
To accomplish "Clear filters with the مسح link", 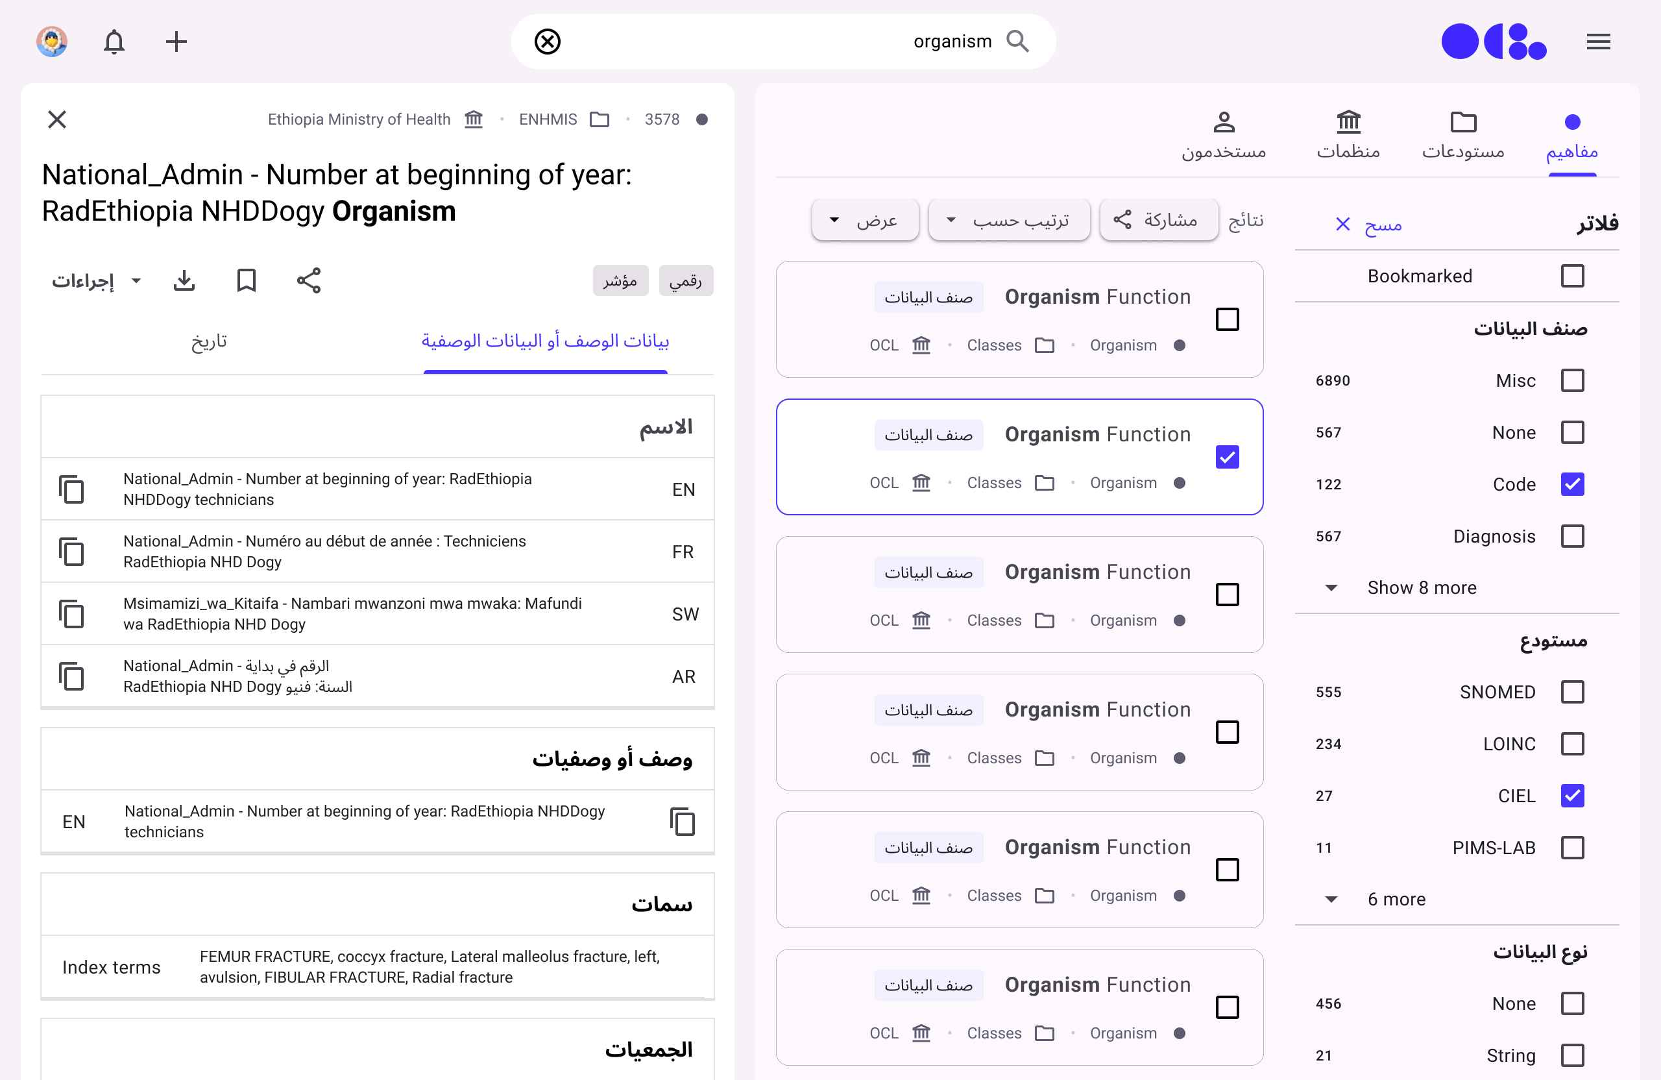I will pyautogui.click(x=1368, y=224).
